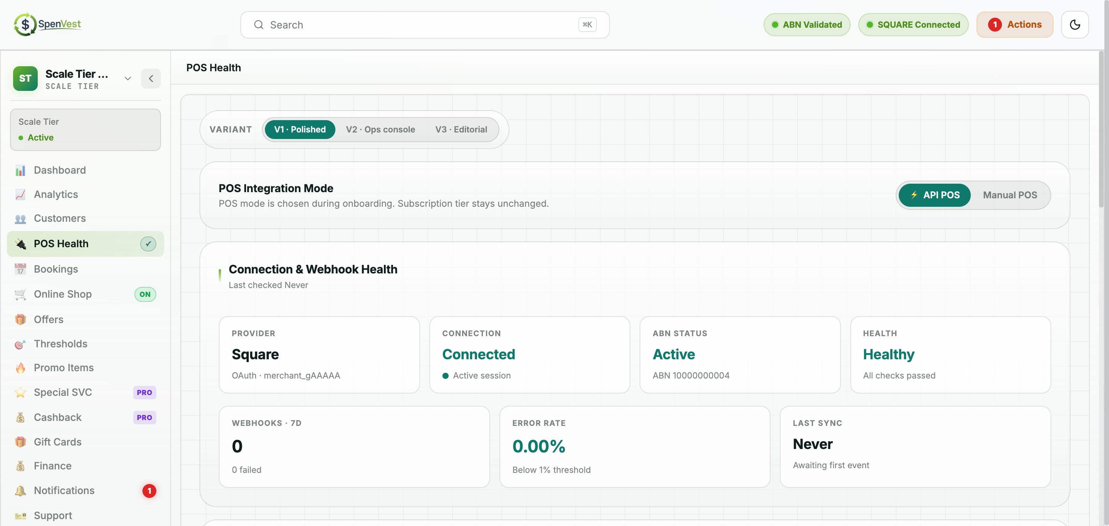Open Finance money bag icon
This screenshot has height=526, width=1109.
[20, 466]
